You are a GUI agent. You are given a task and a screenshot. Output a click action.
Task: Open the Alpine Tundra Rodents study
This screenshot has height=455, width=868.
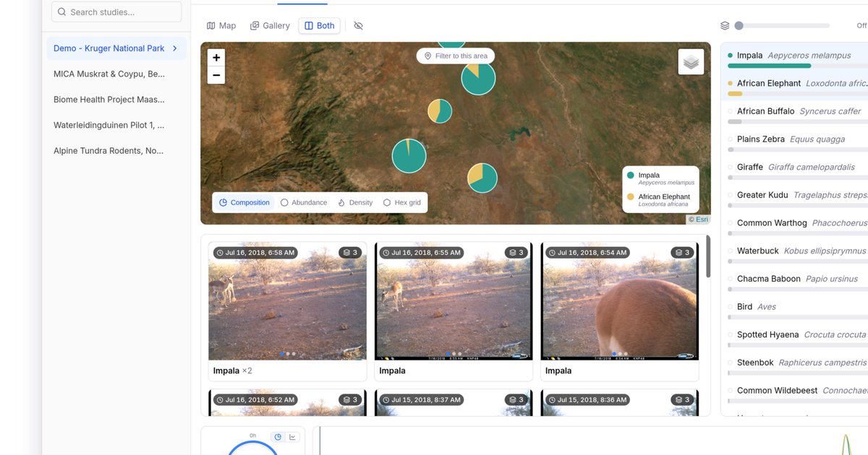(116, 151)
